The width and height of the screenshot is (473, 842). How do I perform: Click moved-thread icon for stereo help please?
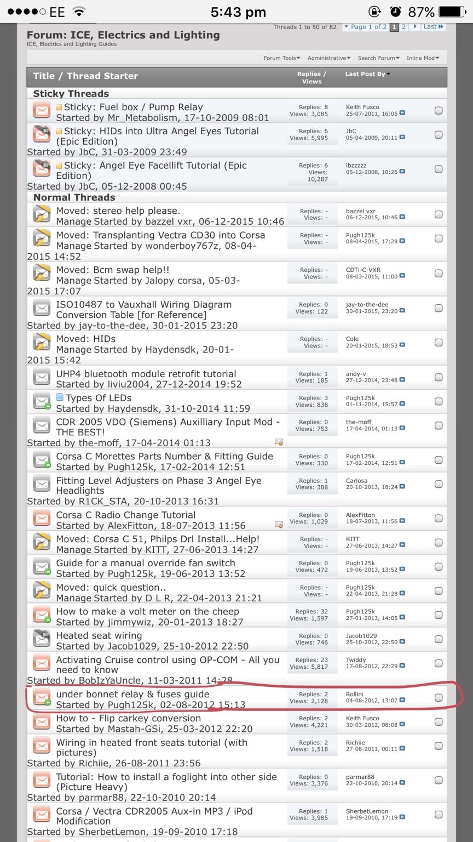tap(42, 214)
